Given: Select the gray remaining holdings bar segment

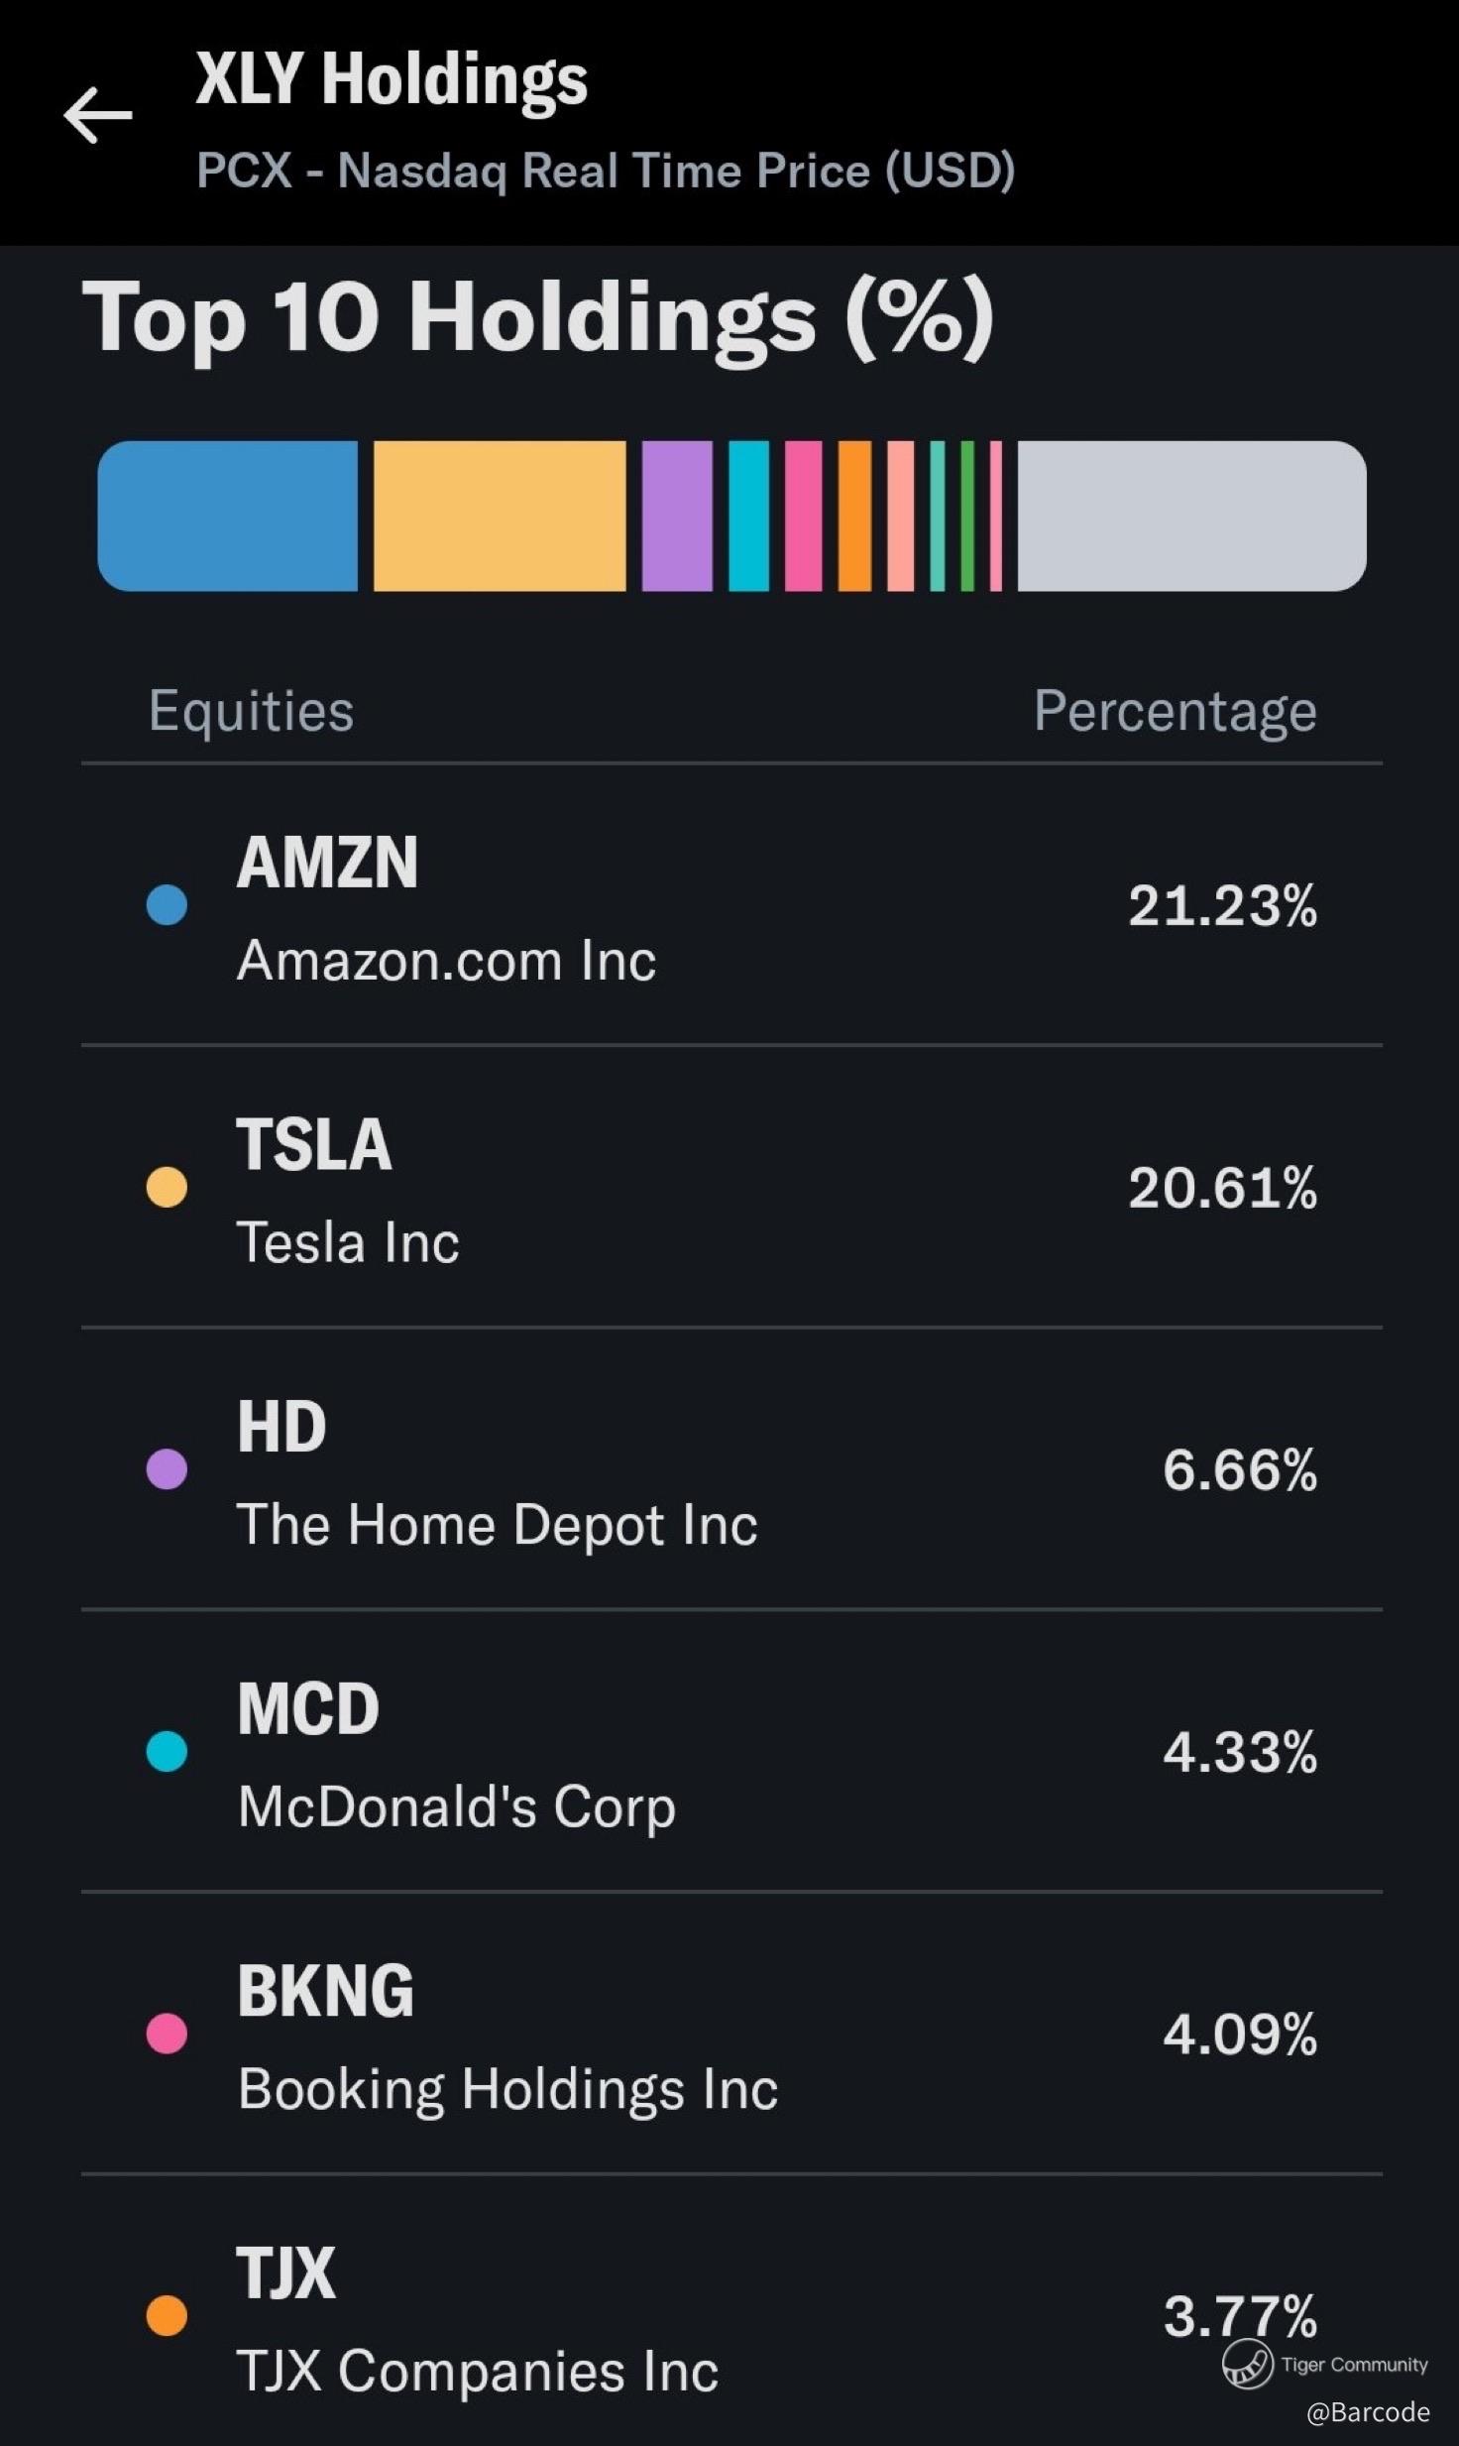Looking at the screenshot, I should [1191, 516].
